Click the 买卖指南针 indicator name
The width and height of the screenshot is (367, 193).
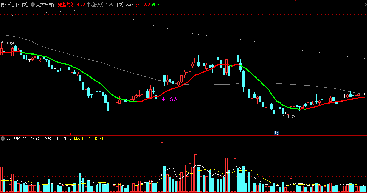point(46,4)
